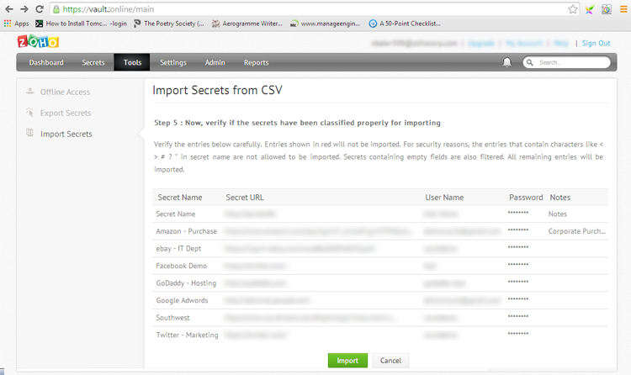The width and height of the screenshot is (631, 375).
Task: Open the 'A 50-Point Checklist' bookmark
Action: coord(405,24)
